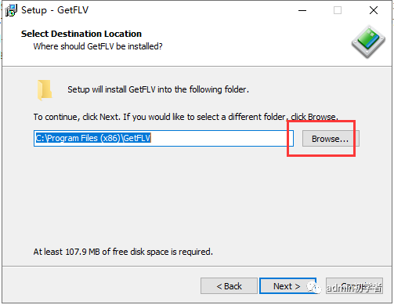Image resolution: width=394 pixels, height=305 pixels.
Task: Click the green disk installer logo
Action: (368, 42)
